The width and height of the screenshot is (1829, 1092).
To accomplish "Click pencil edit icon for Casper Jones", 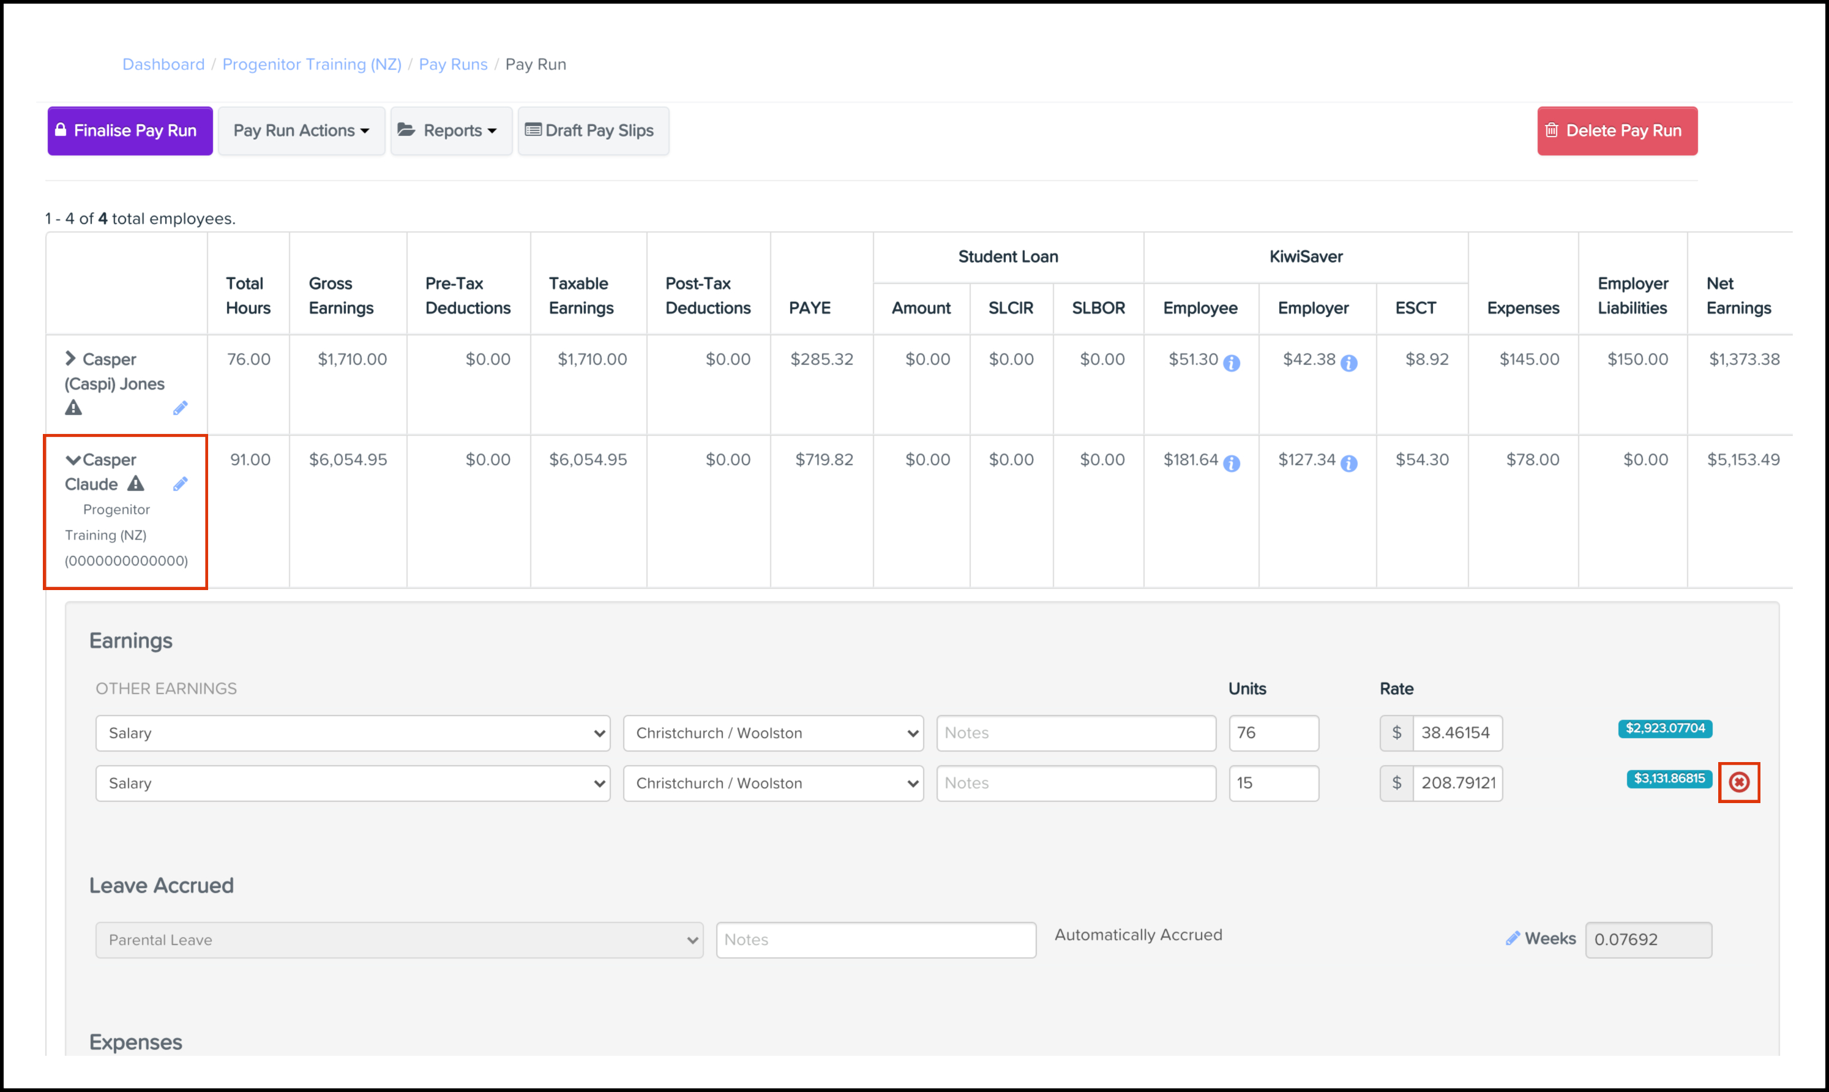I will [180, 408].
